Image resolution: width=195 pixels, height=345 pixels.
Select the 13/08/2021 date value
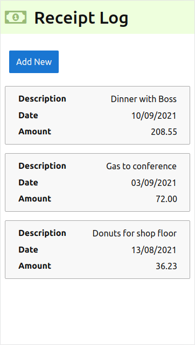(x=154, y=250)
